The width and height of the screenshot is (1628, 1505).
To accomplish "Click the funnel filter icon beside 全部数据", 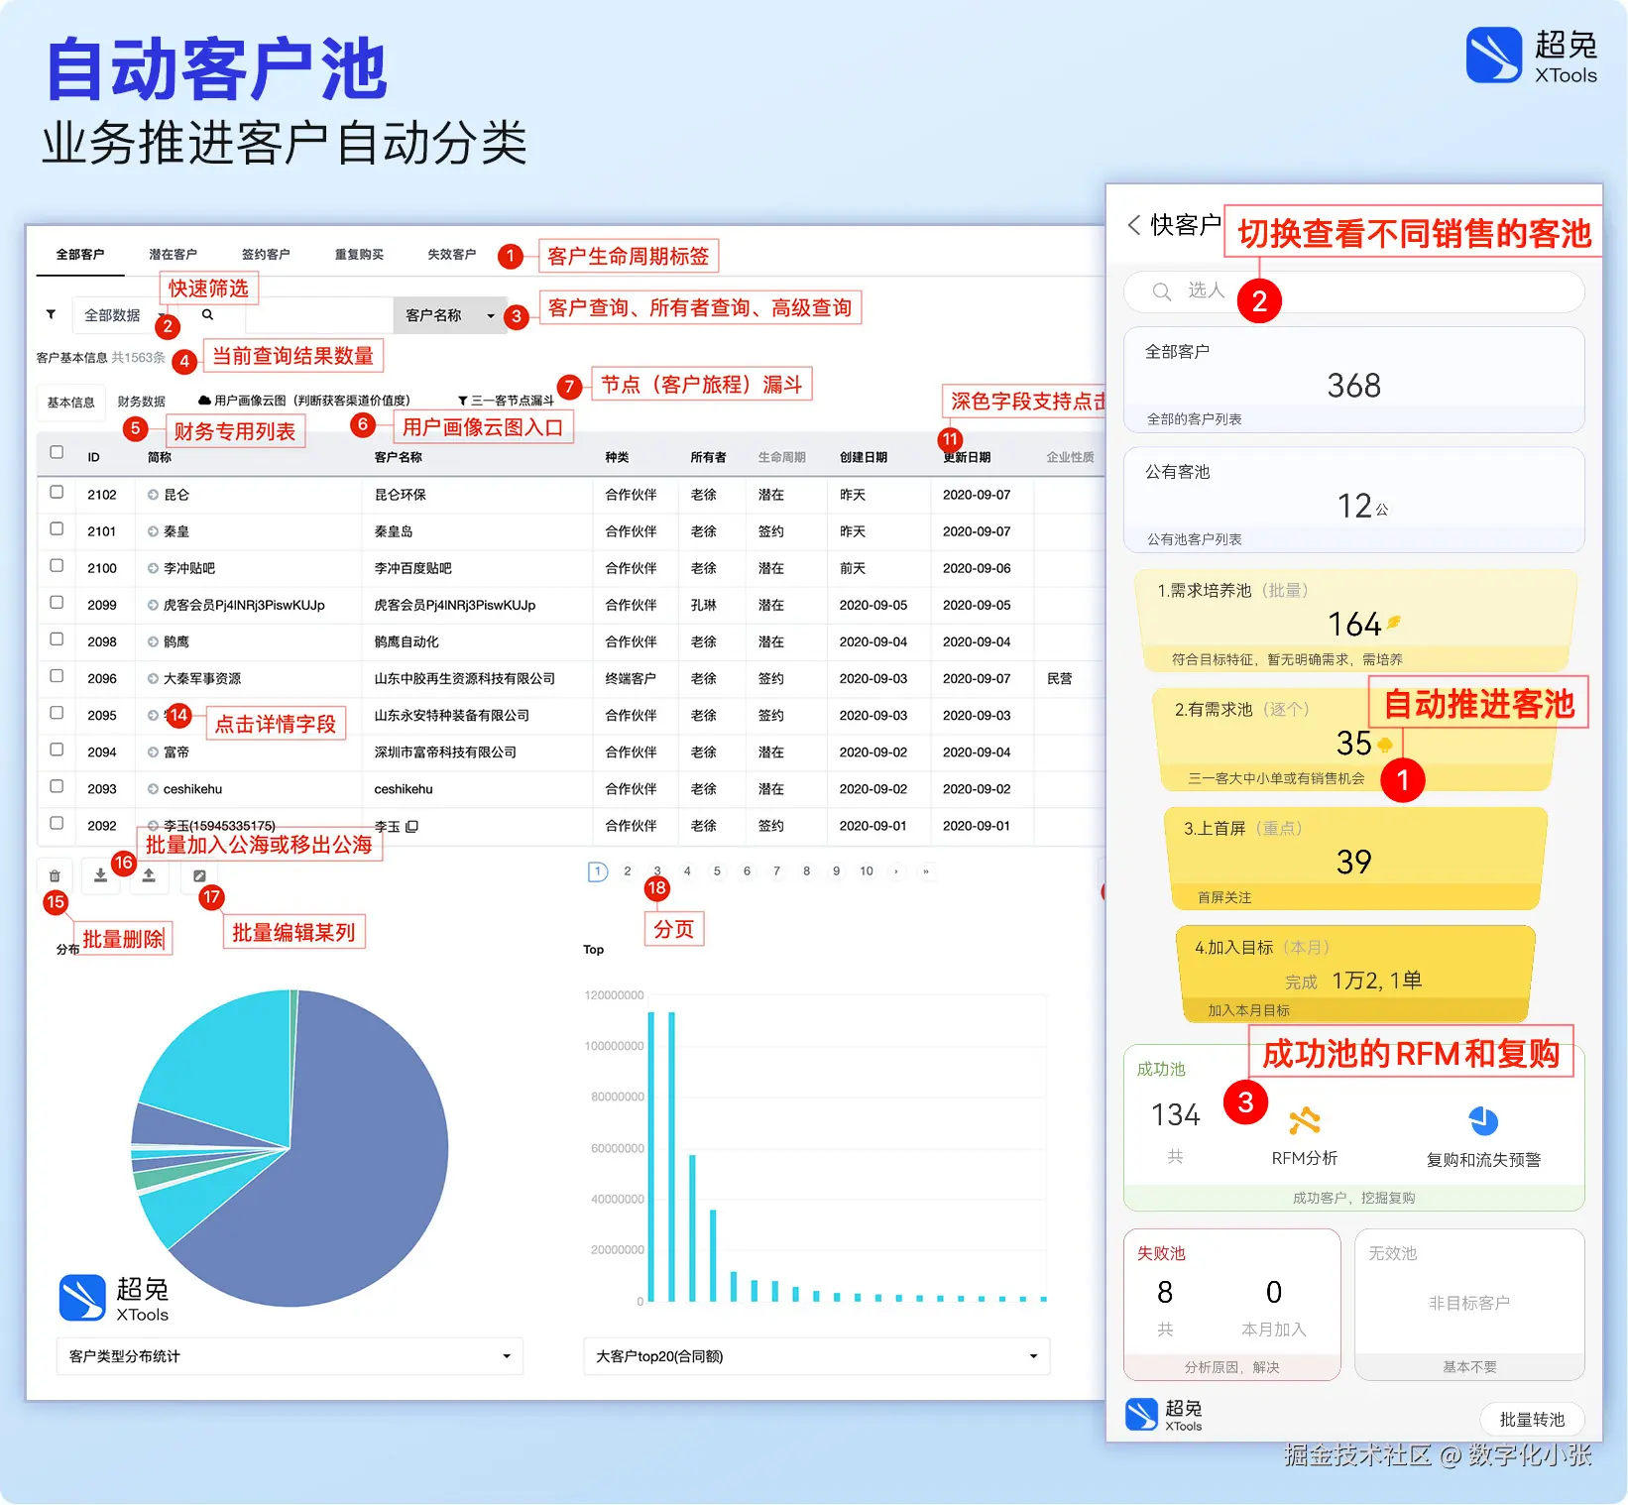I will (x=51, y=314).
